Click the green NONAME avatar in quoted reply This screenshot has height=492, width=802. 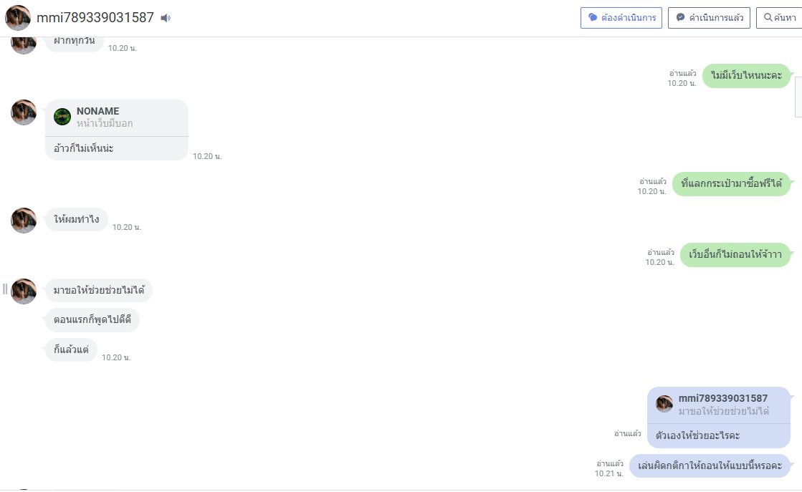[62, 117]
